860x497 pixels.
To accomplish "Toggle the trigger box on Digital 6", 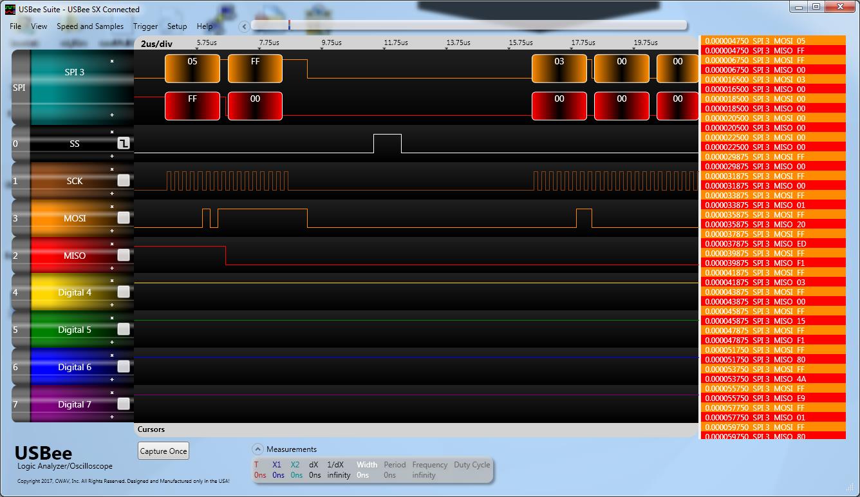I will (124, 367).
